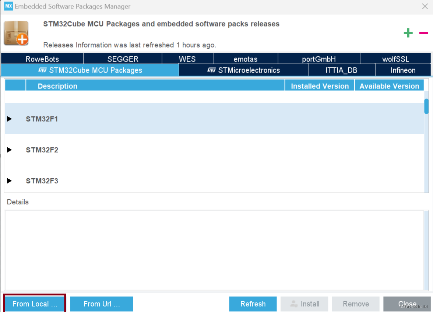This screenshot has width=433, height=312.
Task: Click the MX application logo icon
Action: pos(8,6)
